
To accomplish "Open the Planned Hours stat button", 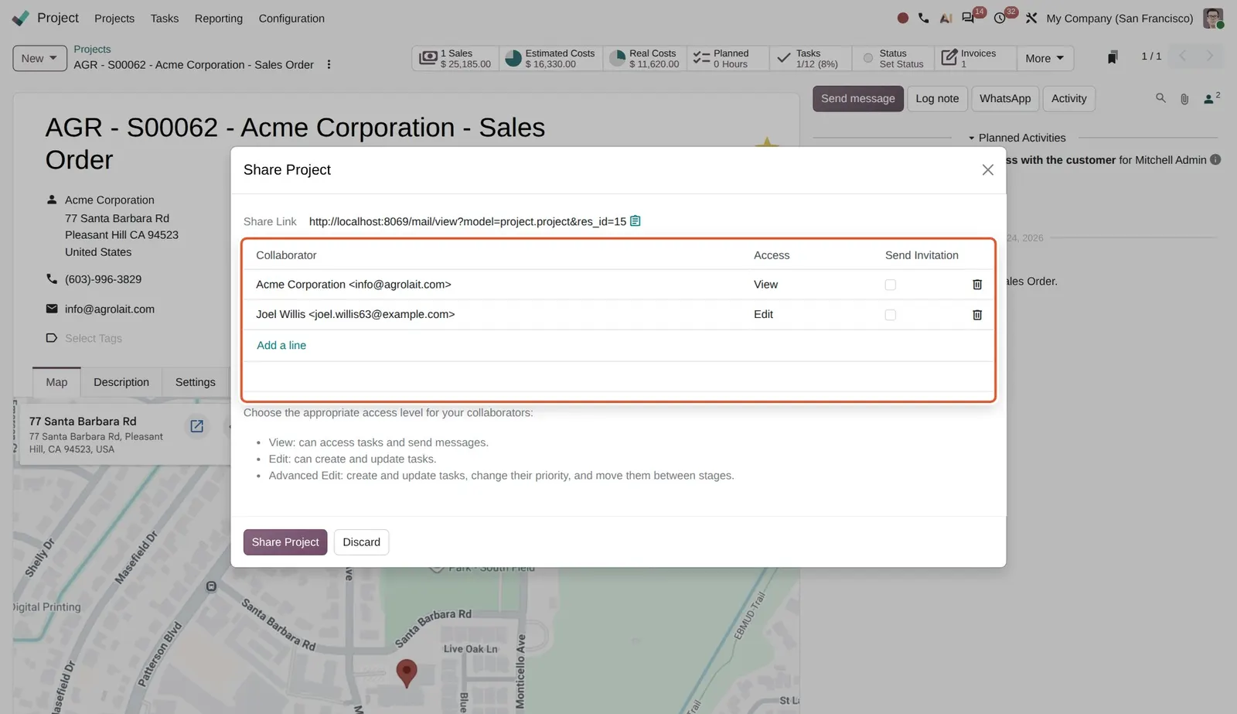I will [x=728, y=59].
